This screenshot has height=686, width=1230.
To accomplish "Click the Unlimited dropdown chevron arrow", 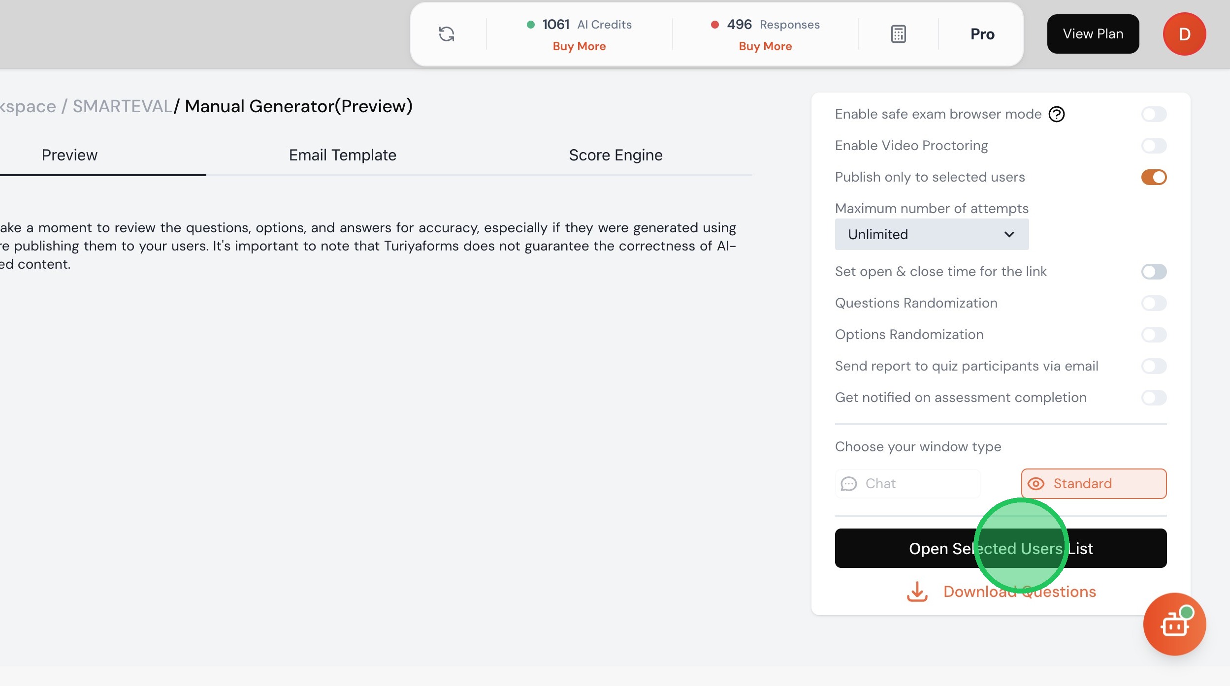I will pyautogui.click(x=1009, y=234).
